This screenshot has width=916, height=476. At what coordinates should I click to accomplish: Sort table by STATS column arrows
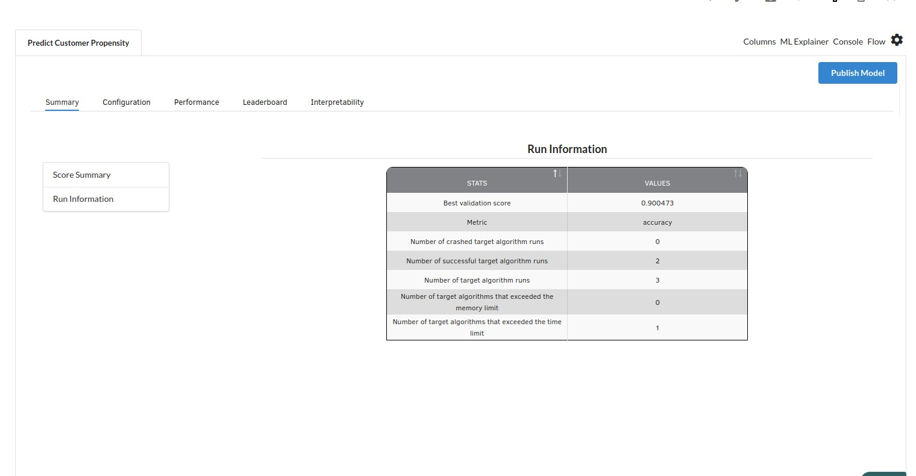[557, 174]
